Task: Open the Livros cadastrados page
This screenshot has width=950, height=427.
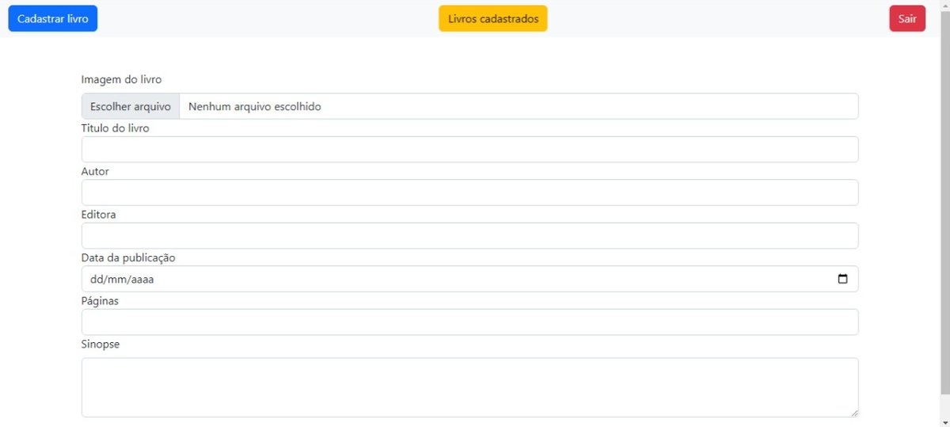Action: click(x=493, y=18)
